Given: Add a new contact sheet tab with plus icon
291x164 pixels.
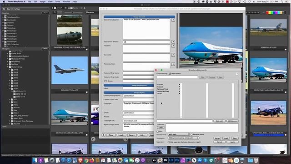Looking at the screenshot, I should pyautogui.click(x=85, y=8).
